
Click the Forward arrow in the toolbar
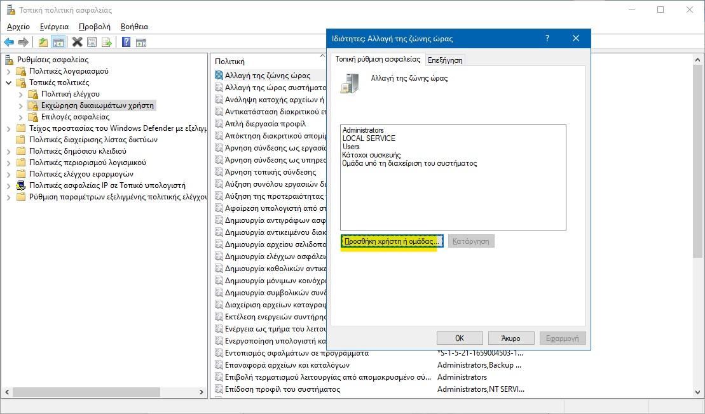pyautogui.click(x=24, y=42)
